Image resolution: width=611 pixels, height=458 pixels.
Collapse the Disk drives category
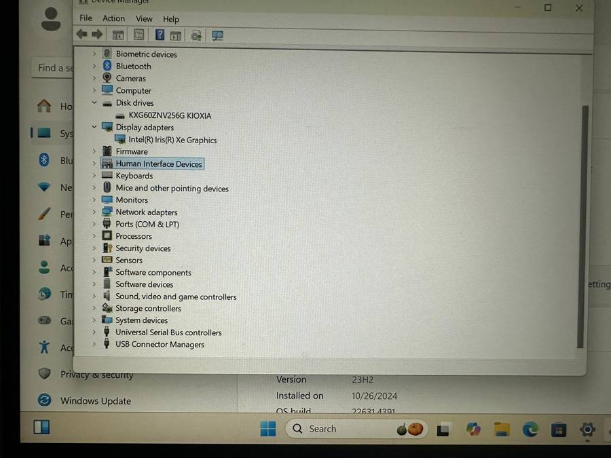coord(94,102)
